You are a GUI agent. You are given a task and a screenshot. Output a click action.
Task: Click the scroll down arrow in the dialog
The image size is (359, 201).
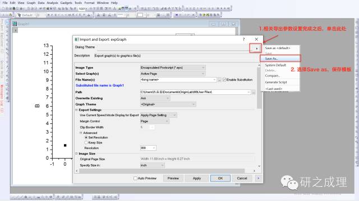[x=259, y=166]
